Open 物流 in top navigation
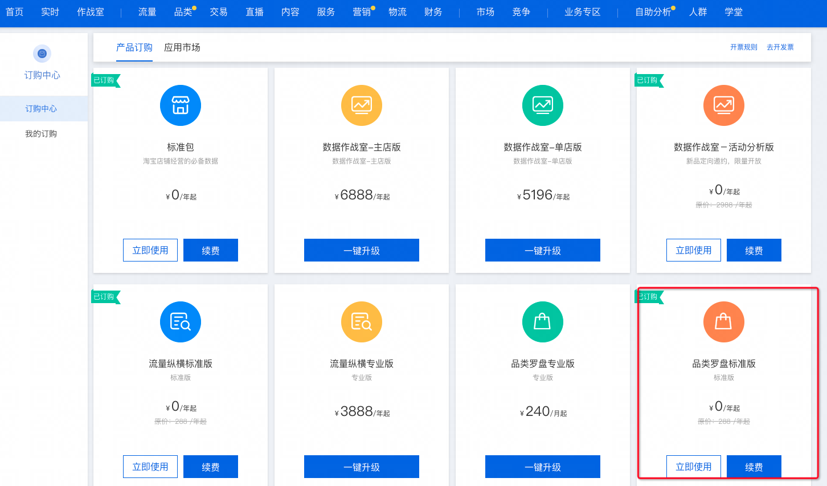The image size is (827, 486). click(x=398, y=12)
